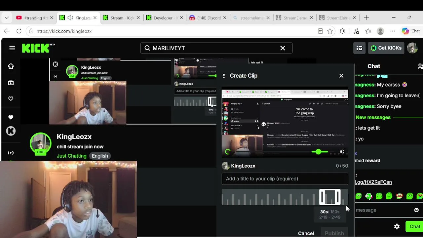The image size is (423, 238).
Task: Adjust the clip preview volume slider
Action: pyautogui.click(x=319, y=152)
